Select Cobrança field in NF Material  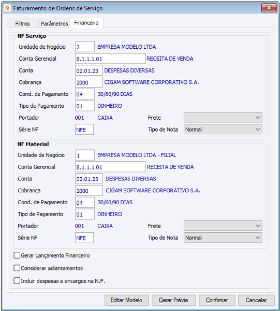point(89,191)
